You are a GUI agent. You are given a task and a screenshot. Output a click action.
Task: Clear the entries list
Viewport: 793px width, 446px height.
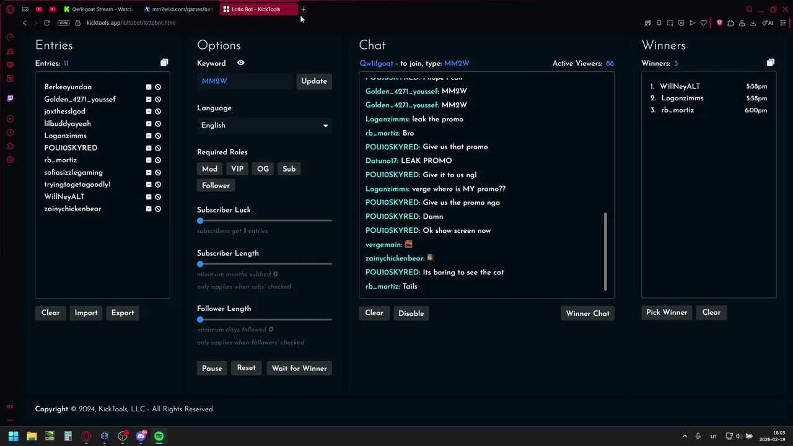pos(51,313)
